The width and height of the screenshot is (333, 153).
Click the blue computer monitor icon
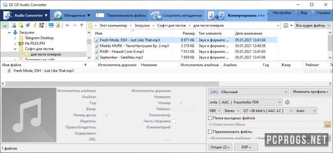tap(51, 25)
